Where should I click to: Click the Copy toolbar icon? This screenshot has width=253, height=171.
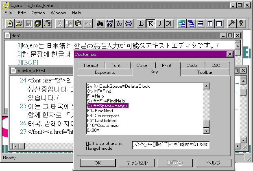tap(69, 24)
